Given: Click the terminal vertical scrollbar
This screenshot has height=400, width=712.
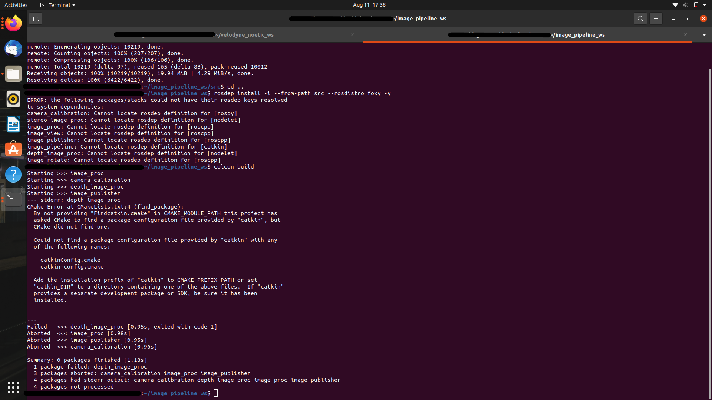Looking at the screenshot, I should [710, 233].
